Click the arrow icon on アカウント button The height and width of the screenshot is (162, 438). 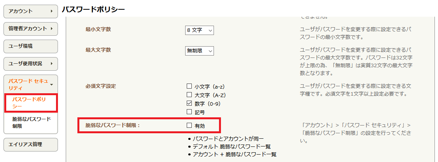pyautogui.click(x=52, y=11)
